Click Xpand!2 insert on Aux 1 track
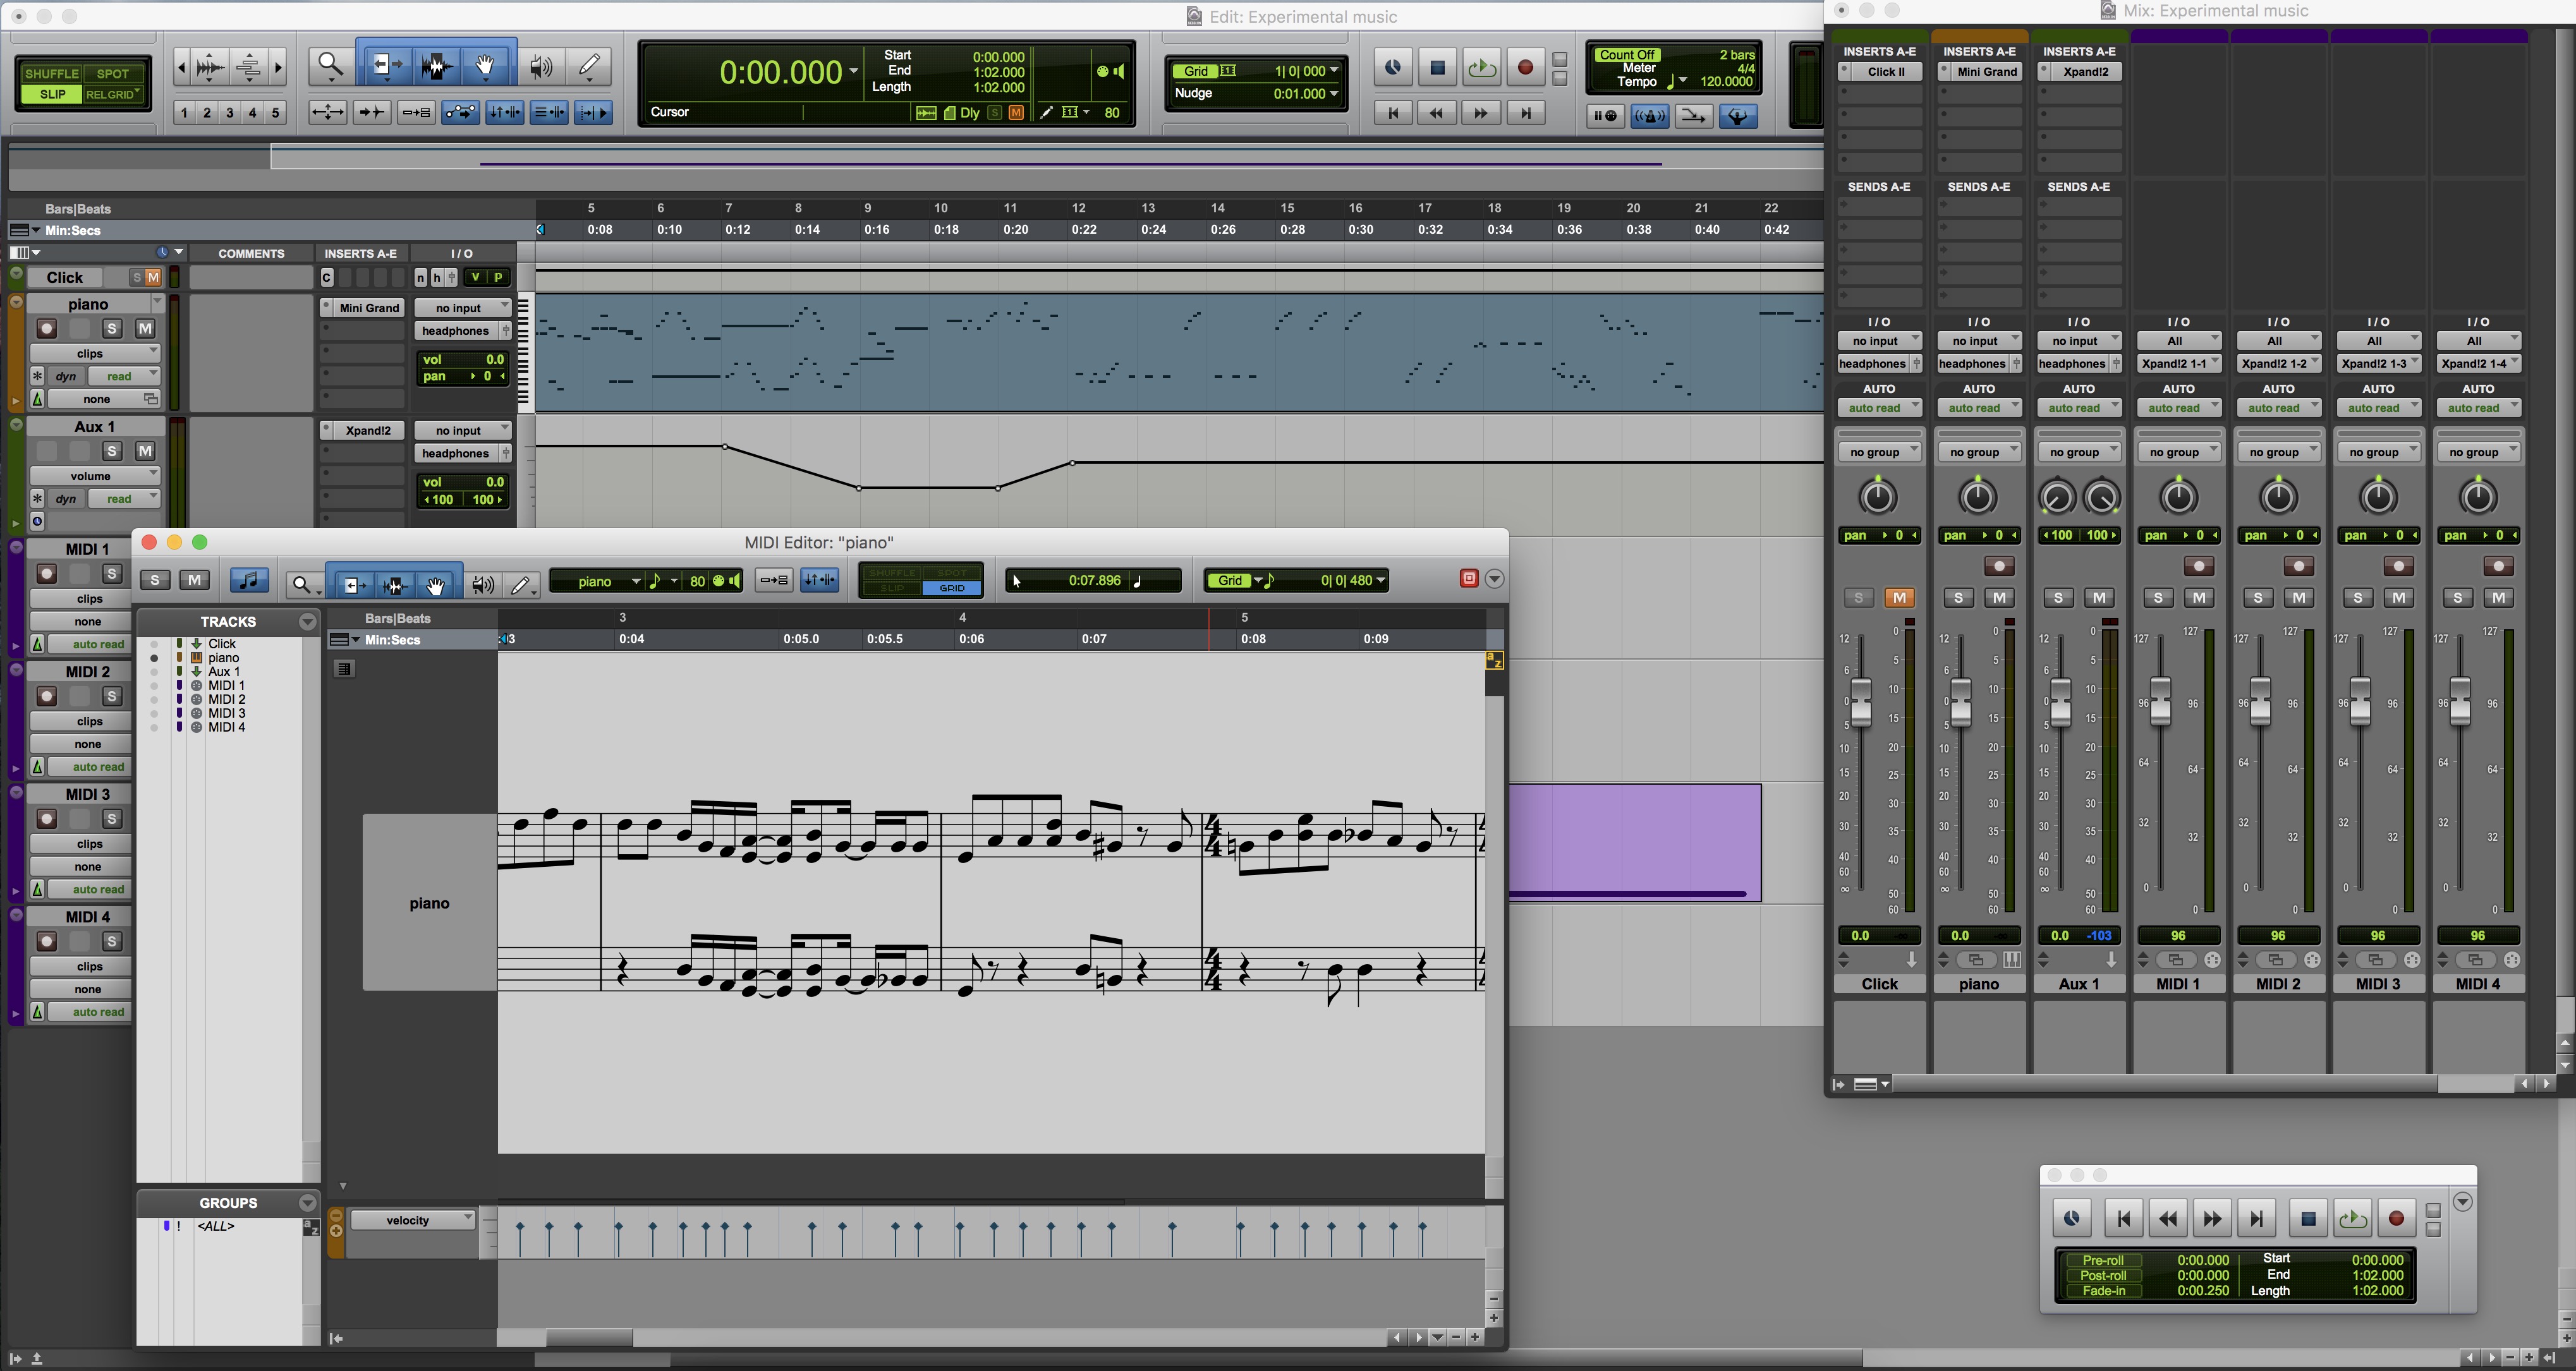This screenshot has width=2576, height=1371. tap(368, 431)
